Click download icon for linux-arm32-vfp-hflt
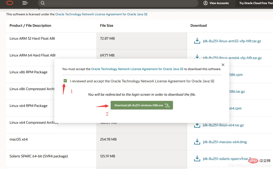 pos(197,41)
